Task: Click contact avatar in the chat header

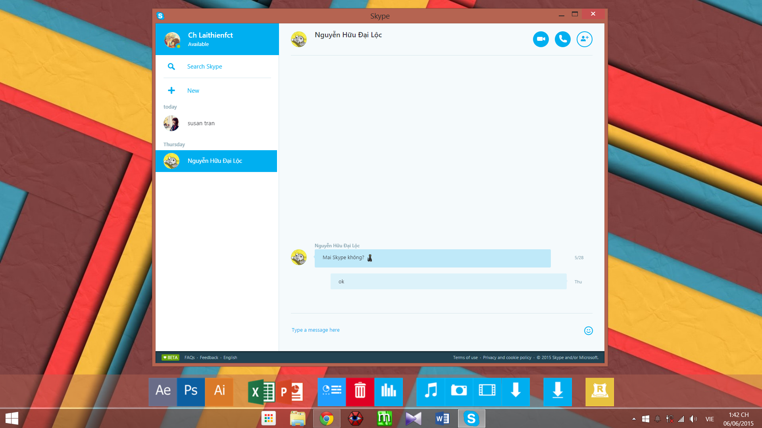Action: pos(299,39)
